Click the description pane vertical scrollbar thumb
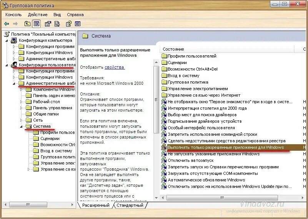Image resolution: width=308 pixels, height=219 pixels. click(156, 99)
